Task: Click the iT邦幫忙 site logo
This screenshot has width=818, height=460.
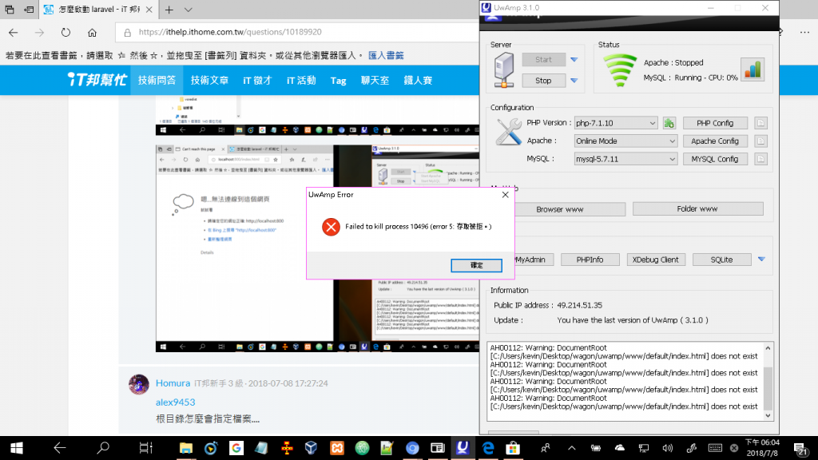Action: (x=97, y=80)
